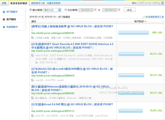Click the tag icon for eset 42 keywords
Image resolution: width=165 pixels, height=120 pixels.
tap(33, 55)
